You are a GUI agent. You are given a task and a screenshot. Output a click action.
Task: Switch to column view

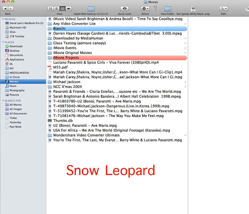pos(63,9)
